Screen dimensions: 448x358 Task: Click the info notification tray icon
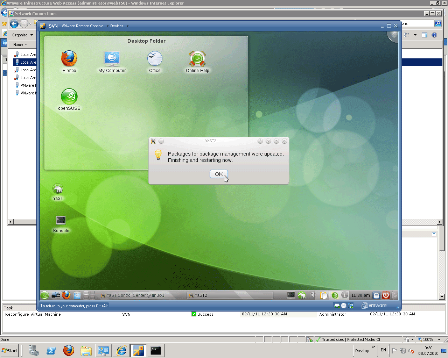tap(345, 295)
